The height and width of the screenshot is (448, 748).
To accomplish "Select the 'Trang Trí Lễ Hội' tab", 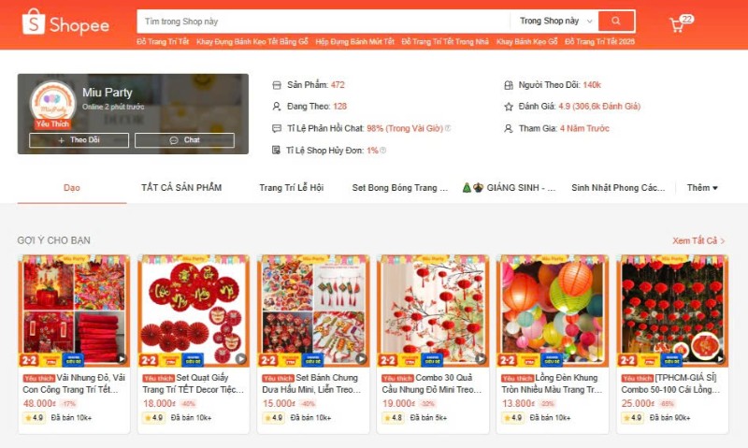I will tap(291, 187).
